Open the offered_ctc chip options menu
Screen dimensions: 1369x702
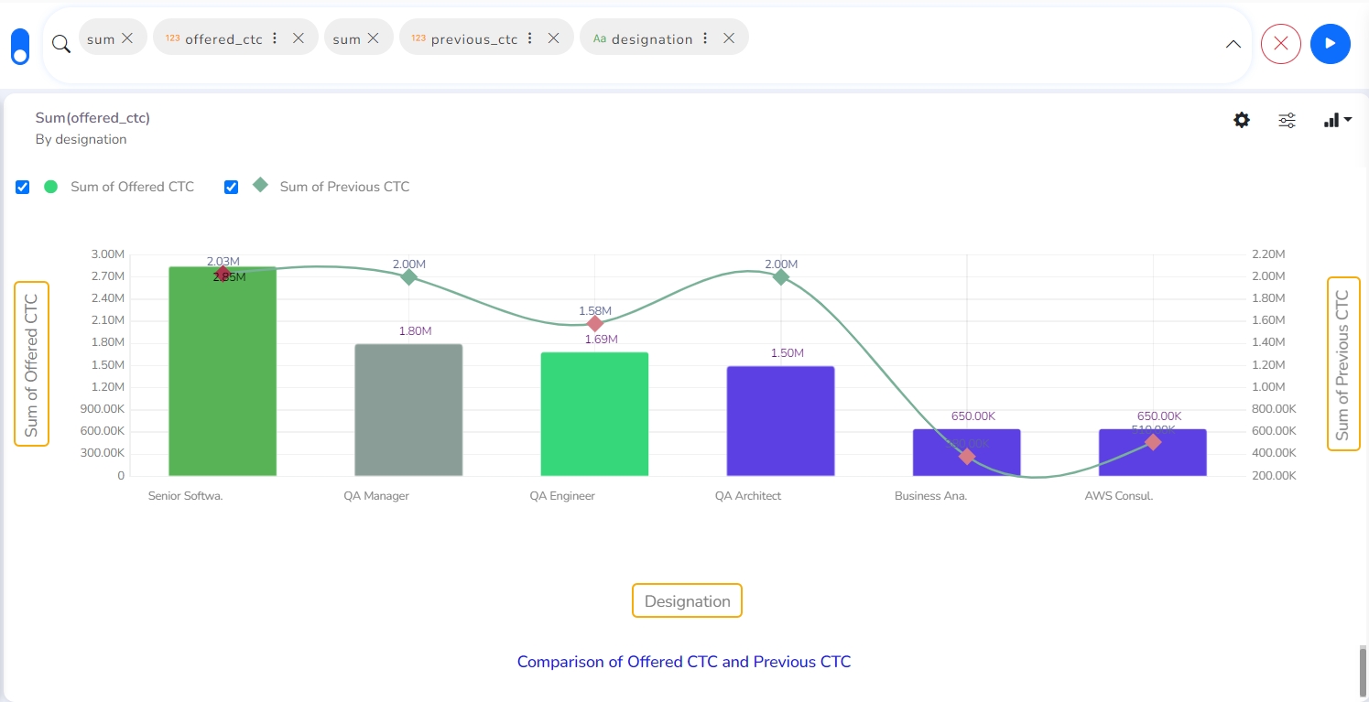(x=275, y=38)
